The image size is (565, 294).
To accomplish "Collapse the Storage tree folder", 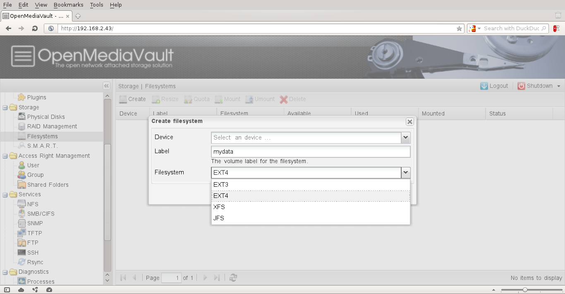I will 5,107.
